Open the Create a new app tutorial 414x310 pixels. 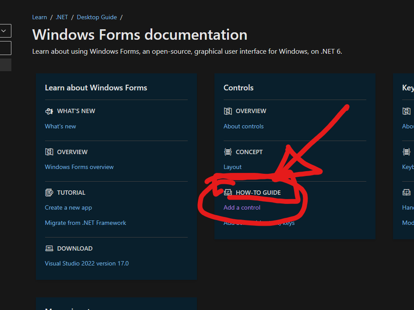click(x=68, y=207)
